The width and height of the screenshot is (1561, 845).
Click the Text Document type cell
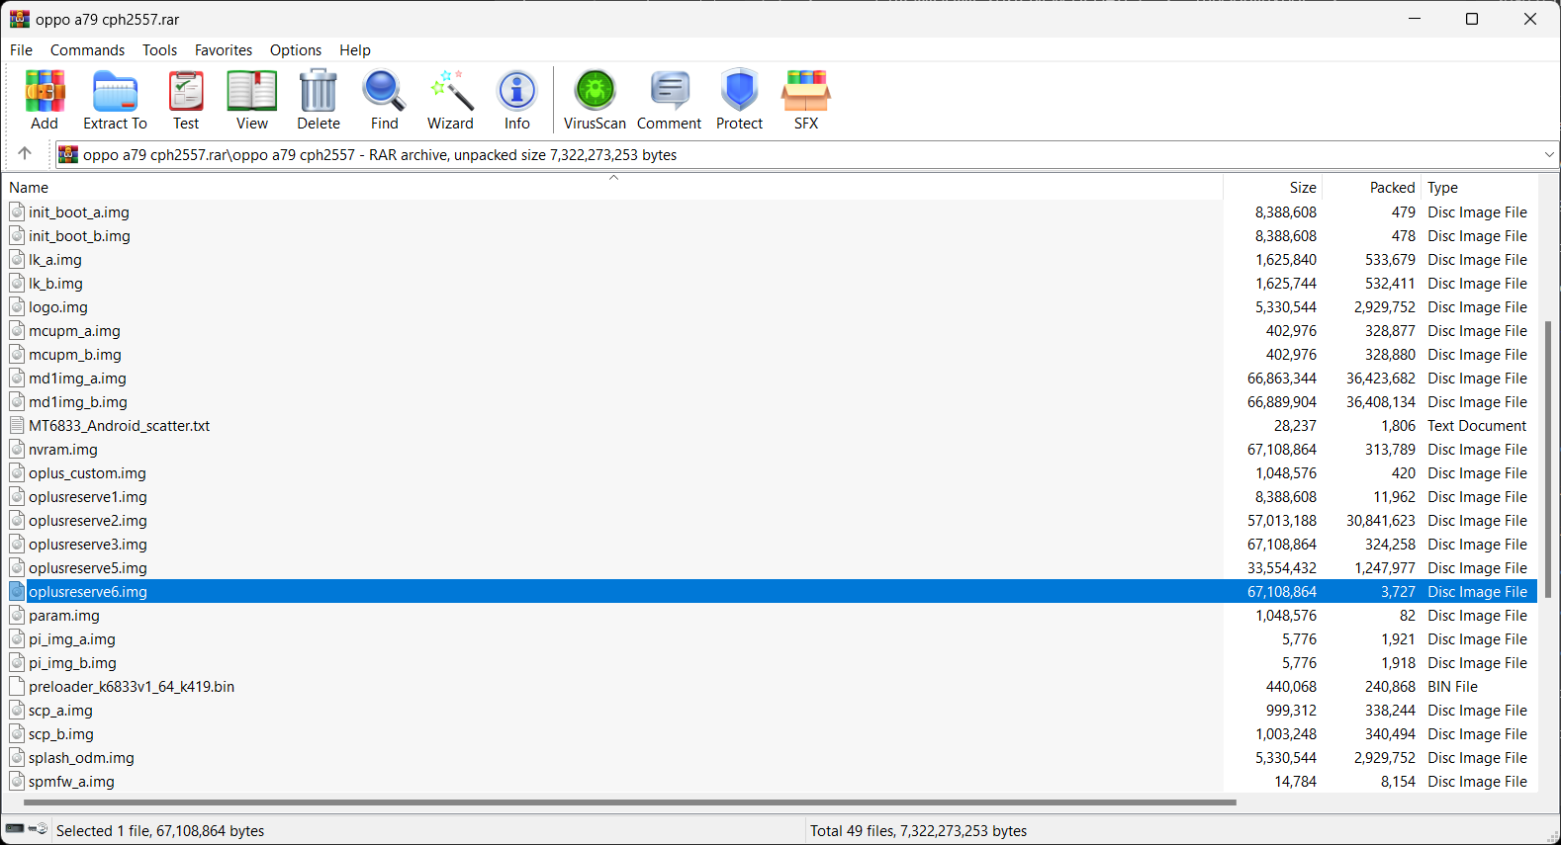1477,425
